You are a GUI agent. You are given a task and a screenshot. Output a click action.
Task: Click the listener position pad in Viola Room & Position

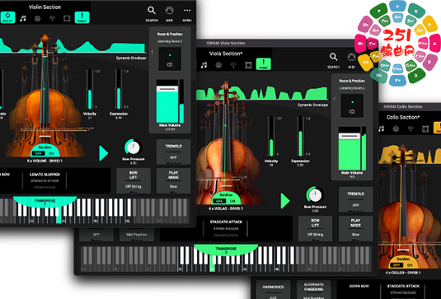[352, 105]
